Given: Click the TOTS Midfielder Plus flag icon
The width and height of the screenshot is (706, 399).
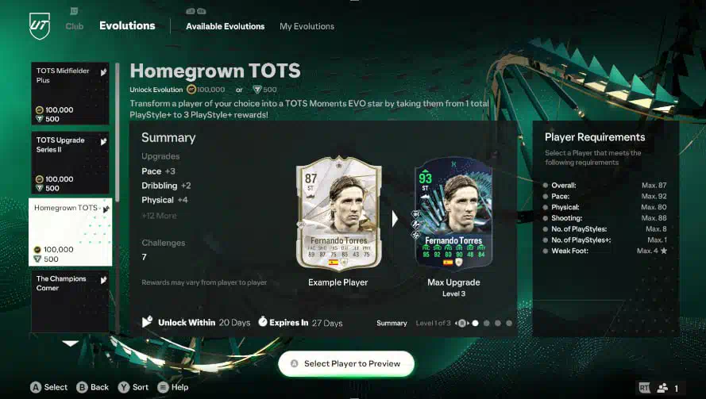Looking at the screenshot, I should pos(103,72).
